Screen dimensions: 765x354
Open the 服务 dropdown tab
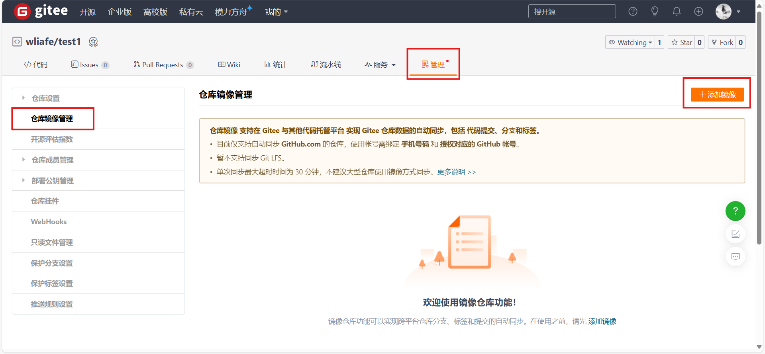pos(380,65)
